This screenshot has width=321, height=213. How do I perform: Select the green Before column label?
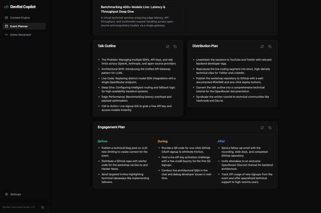point(102,141)
